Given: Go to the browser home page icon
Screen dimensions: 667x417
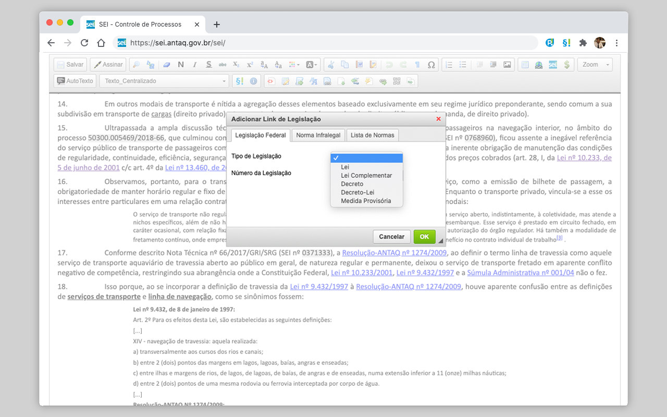Looking at the screenshot, I should (101, 43).
